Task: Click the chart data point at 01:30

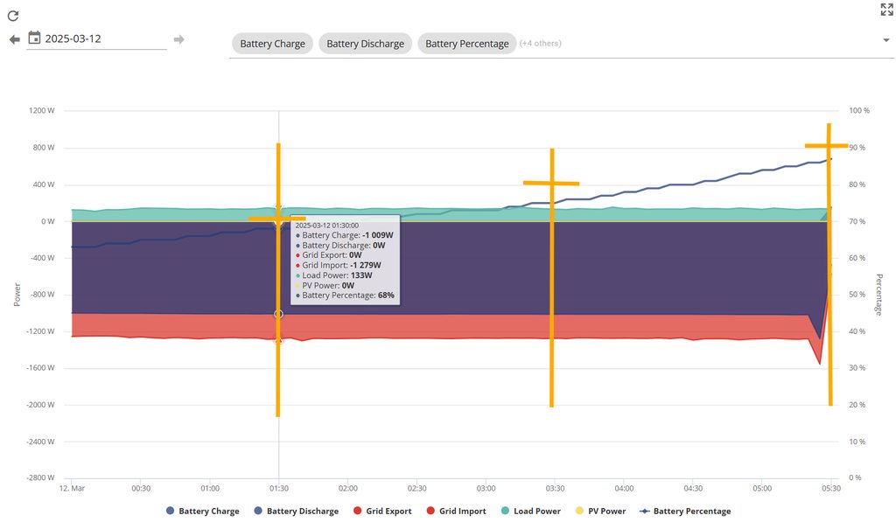Action: [278, 314]
